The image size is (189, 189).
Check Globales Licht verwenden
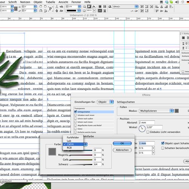tap(148, 132)
